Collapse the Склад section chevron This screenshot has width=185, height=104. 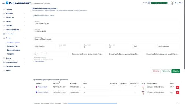[x=25, y=38]
